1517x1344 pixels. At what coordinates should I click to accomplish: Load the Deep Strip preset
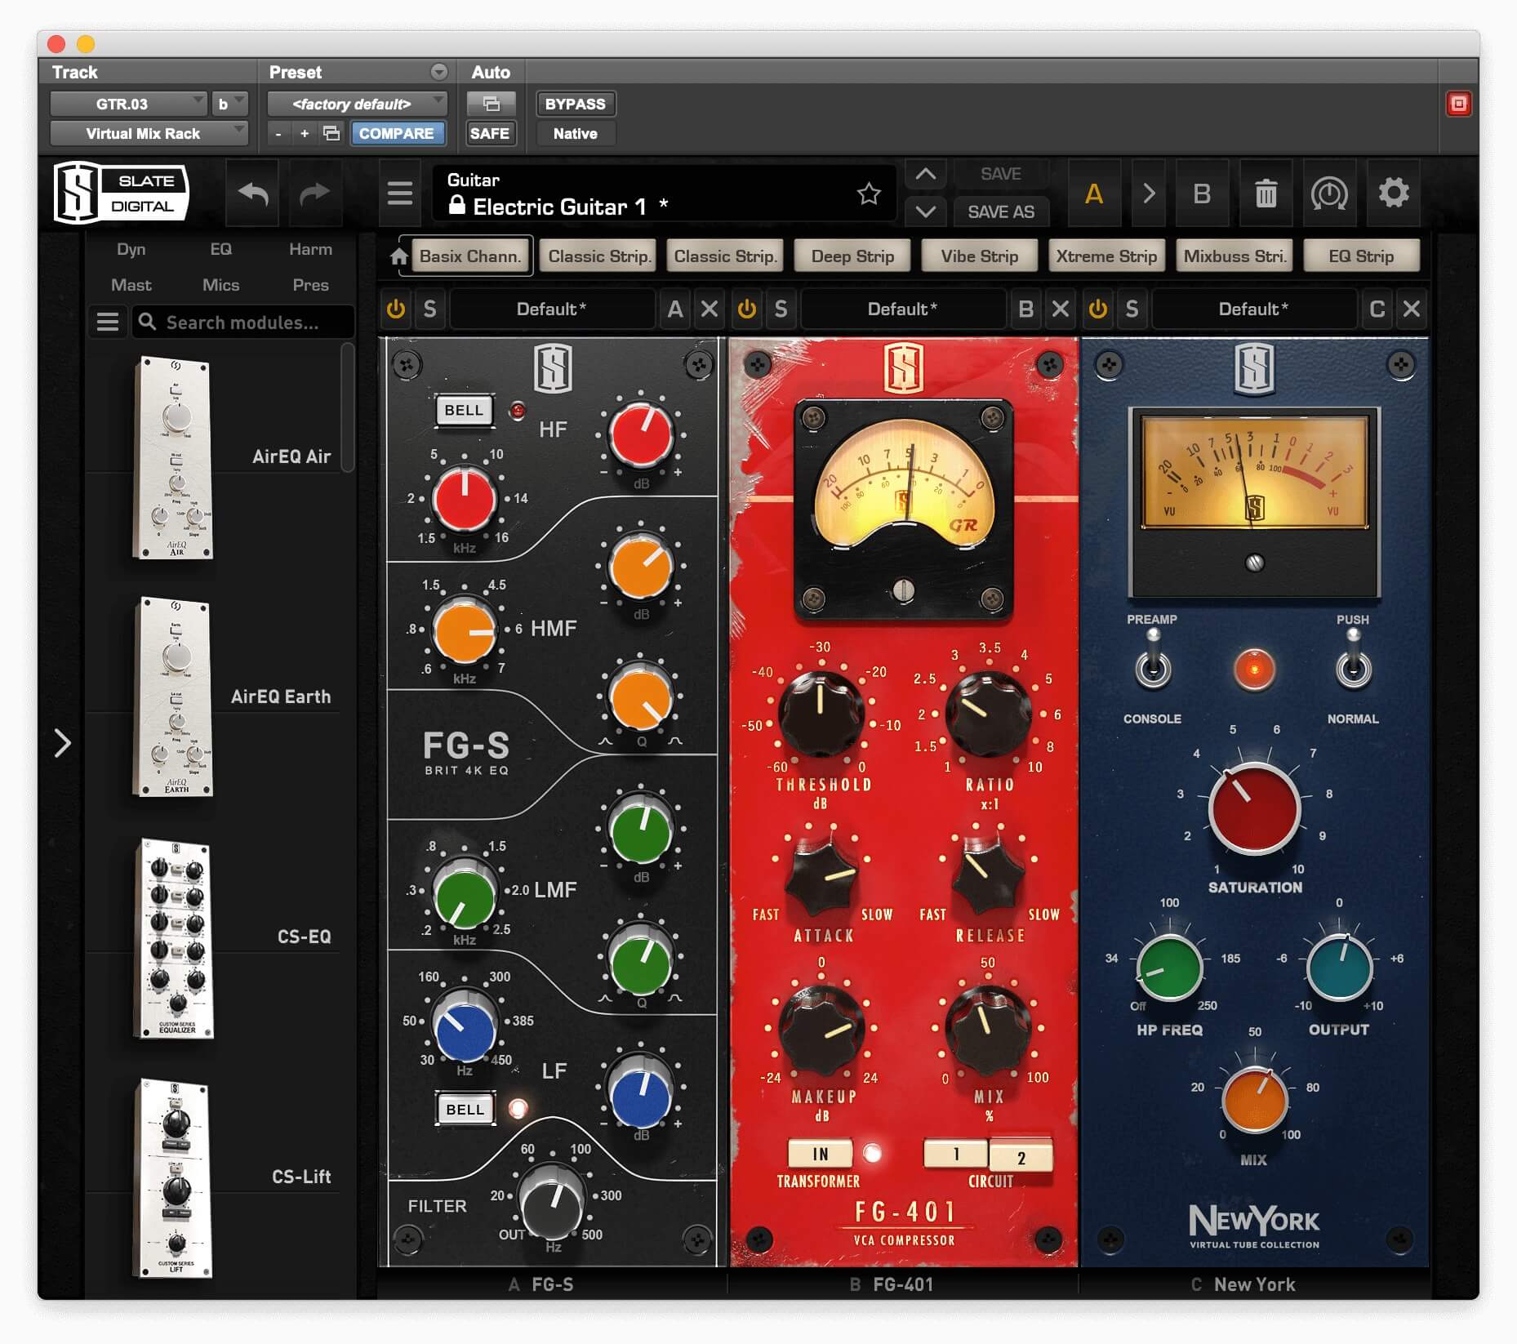coord(852,256)
